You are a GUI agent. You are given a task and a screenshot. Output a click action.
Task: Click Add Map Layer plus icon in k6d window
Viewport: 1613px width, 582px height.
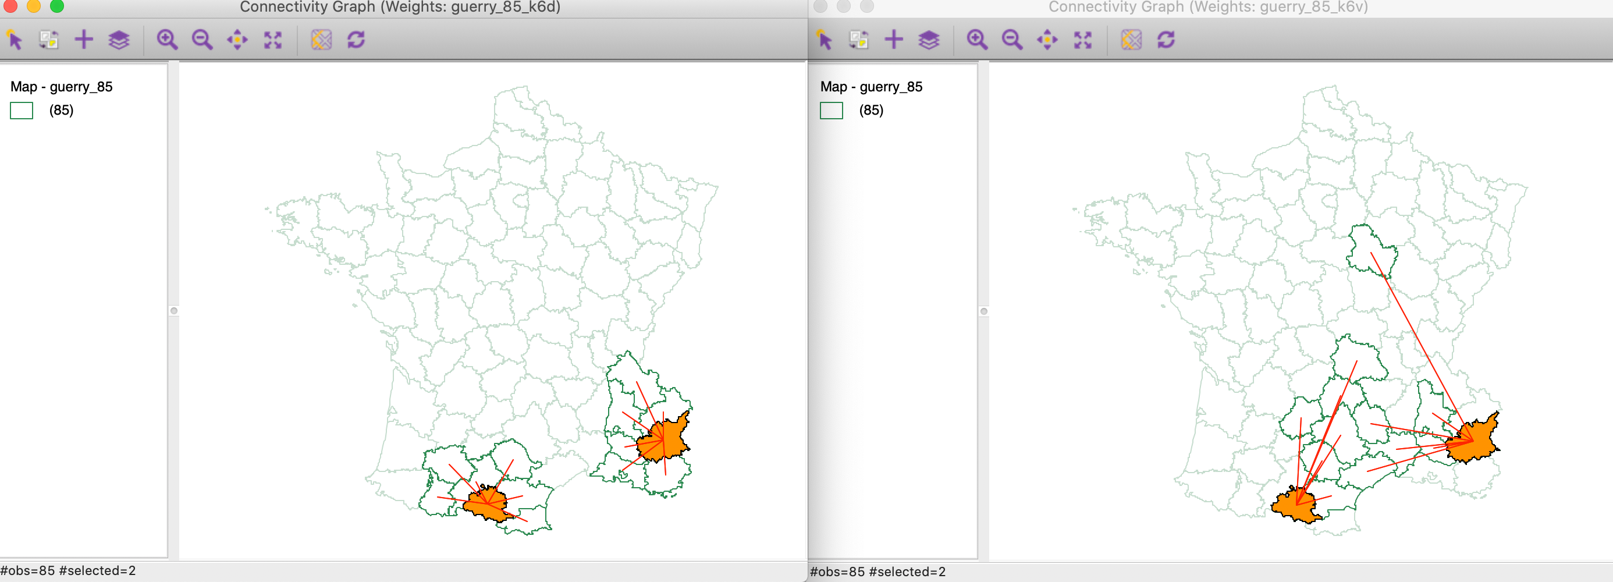(84, 40)
